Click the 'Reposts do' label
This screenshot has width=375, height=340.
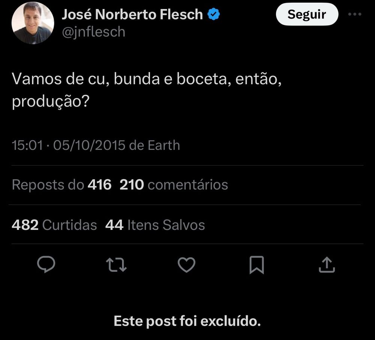48,185
